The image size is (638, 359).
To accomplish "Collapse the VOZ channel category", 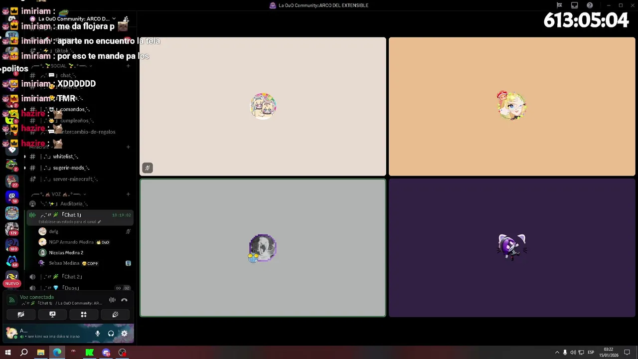I will pos(59,194).
